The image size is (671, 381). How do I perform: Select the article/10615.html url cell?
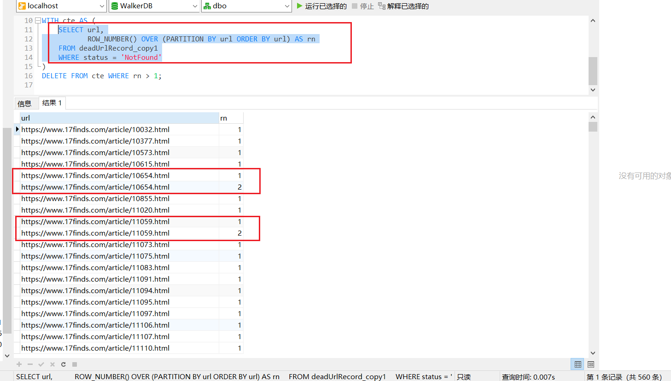coord(119,164)
